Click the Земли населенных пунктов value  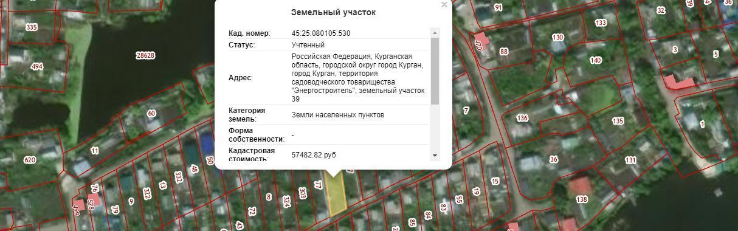coord(338,115)
